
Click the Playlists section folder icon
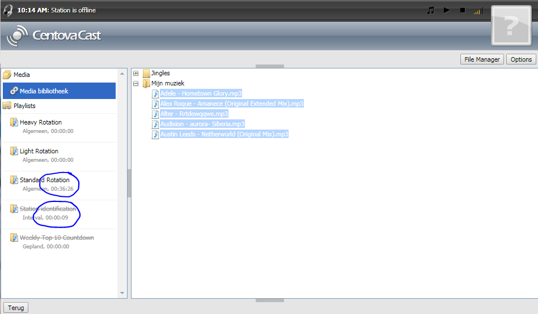[x=7, y=106]
